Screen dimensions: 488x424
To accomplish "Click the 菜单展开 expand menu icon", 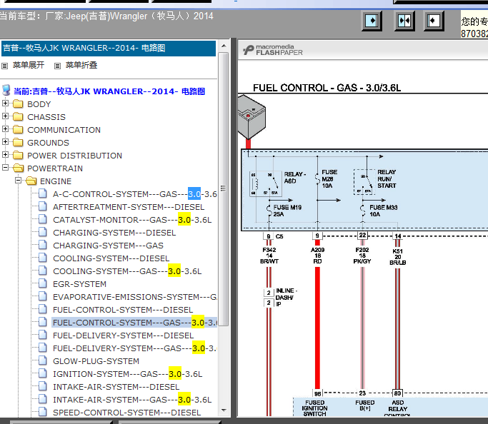I will point(5,66).
